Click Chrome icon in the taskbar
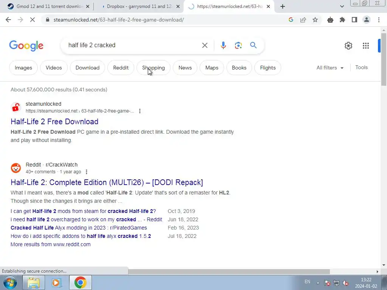Image resolution: width=387 pixels, height=290 pixels. 80,282
